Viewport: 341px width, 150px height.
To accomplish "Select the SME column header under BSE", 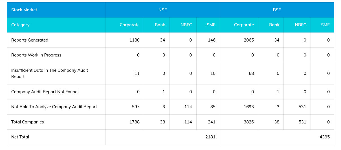I will [x=322, y=25].
